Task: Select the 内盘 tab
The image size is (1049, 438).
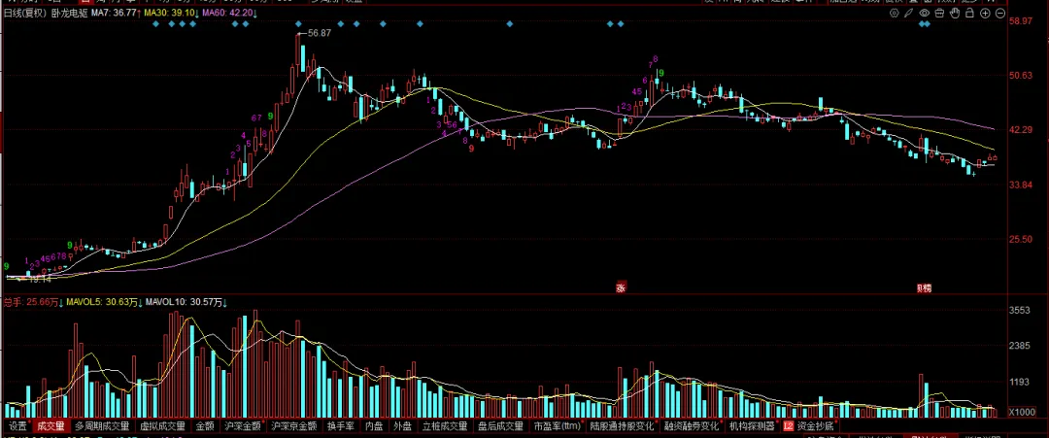Action: point(374,425)
